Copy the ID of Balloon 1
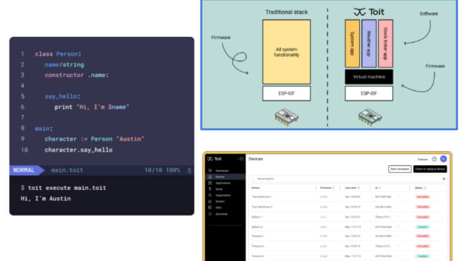Viewport: 464px width, 261px height. point(398,217)
